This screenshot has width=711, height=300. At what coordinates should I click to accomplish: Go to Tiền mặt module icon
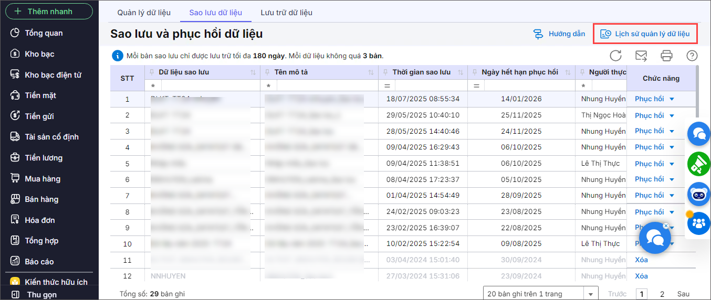[x=15, y=95]
